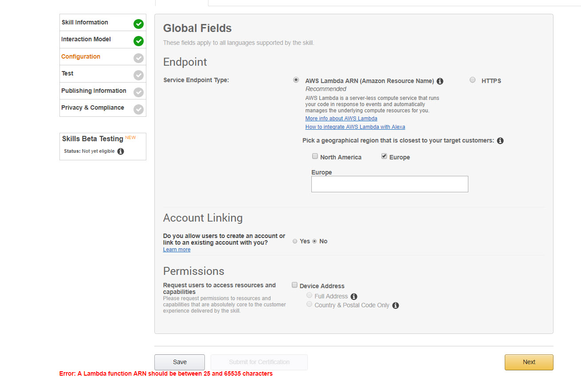Image resolution: width=581 pixels, height=381 pixels.
Task: Open More info about AWS Lambda link
Action: point(341,119)
